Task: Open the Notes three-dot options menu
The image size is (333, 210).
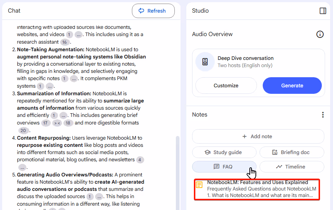Action: point(323,115)
